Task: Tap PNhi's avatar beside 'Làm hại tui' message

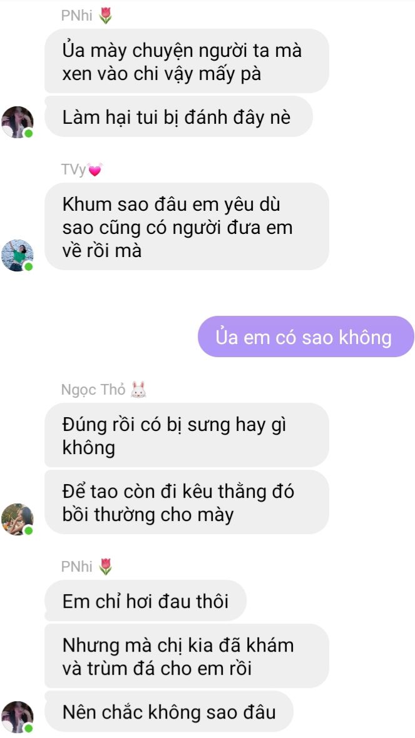Action: 18,122
